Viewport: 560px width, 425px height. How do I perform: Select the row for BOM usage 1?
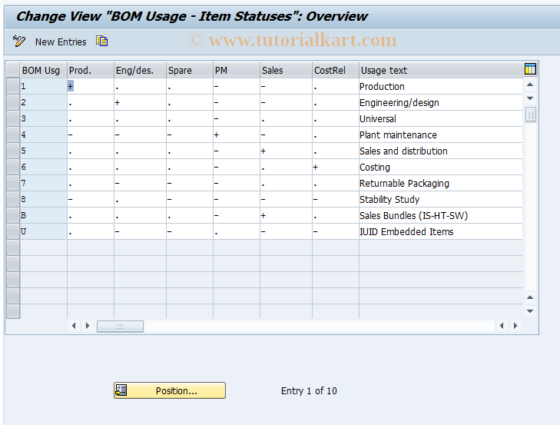tap(13, 86)
